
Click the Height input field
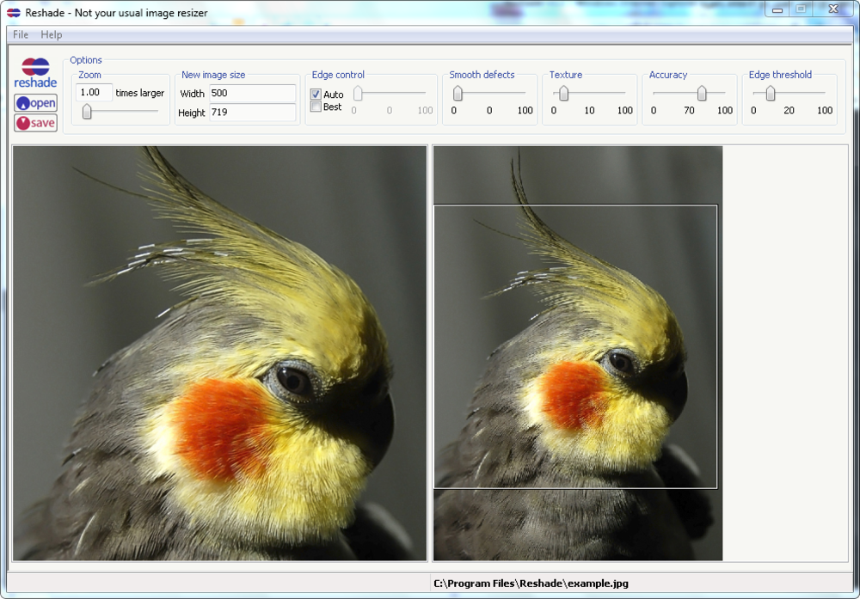pos(251,113)
